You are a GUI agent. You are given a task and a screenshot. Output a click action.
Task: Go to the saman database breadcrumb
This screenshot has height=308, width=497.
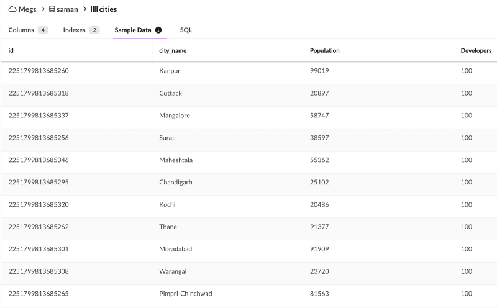point(67,9)
